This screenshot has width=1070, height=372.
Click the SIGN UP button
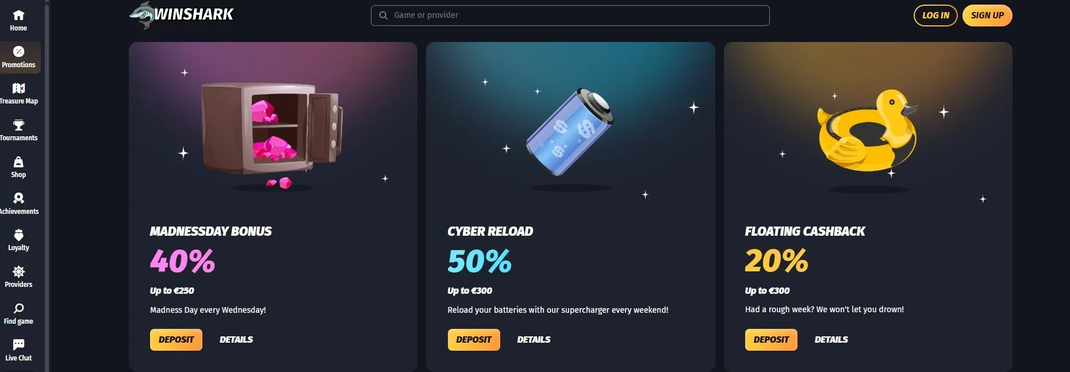tap(987, 16)
